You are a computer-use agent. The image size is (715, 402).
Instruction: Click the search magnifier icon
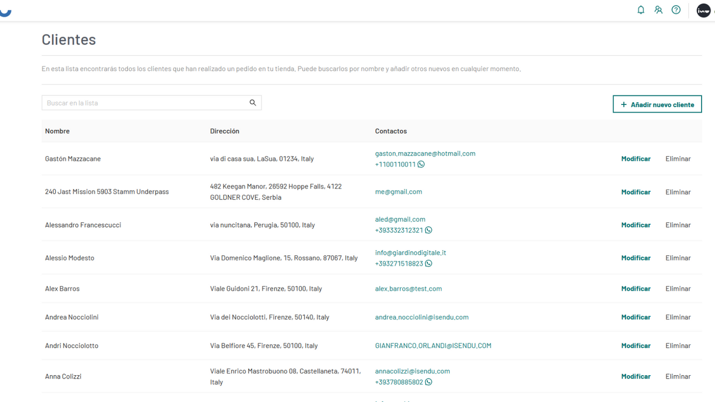[x=252, y=103]
